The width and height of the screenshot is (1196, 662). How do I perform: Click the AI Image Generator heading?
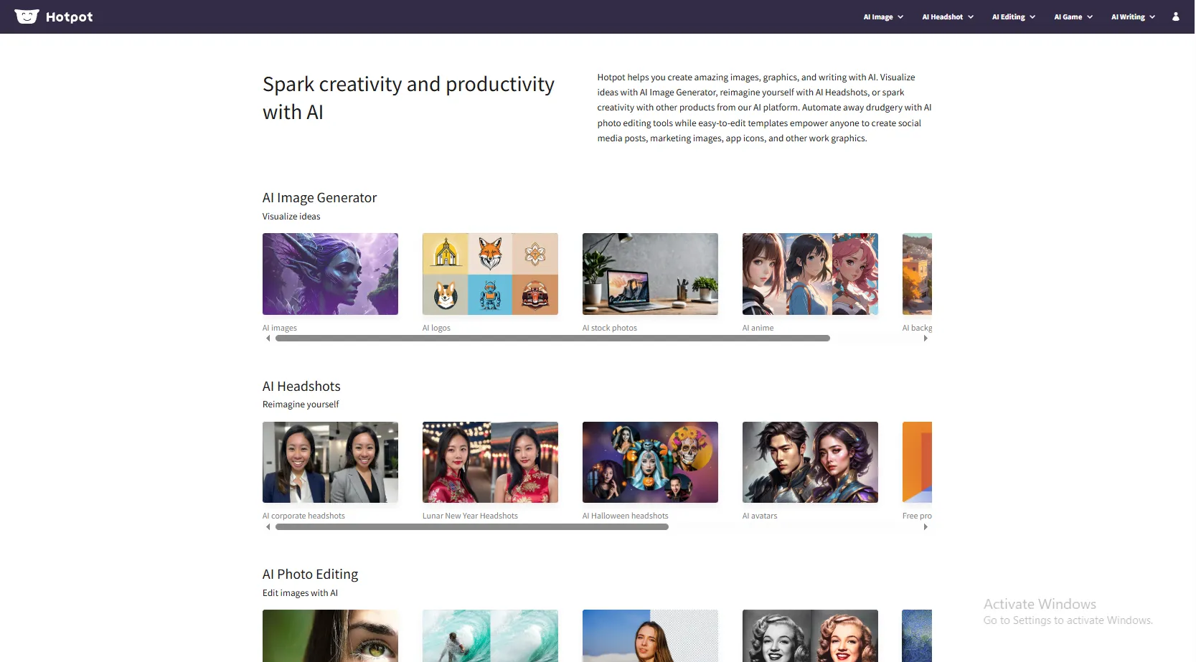point(319,198)
